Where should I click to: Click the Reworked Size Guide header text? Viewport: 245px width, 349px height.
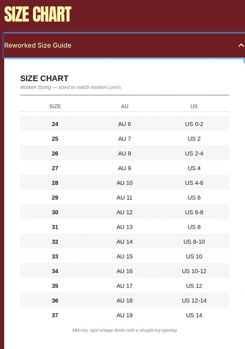(38, 45)
